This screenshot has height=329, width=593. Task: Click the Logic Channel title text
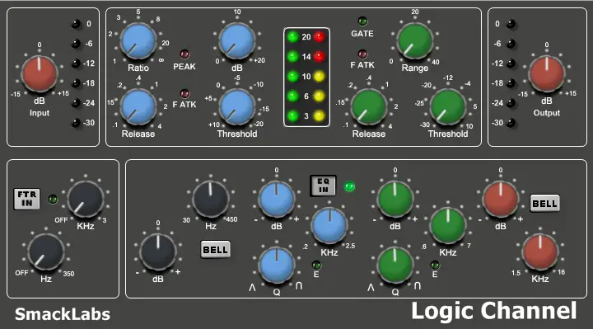click(x=494, y=311)
